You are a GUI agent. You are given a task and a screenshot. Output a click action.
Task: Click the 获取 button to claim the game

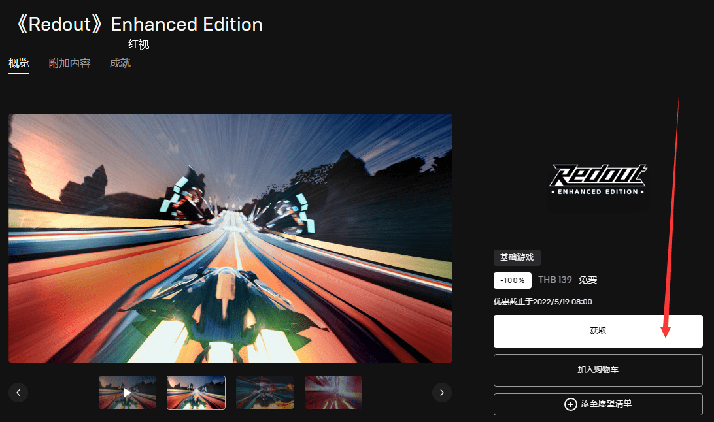(598, 331)
